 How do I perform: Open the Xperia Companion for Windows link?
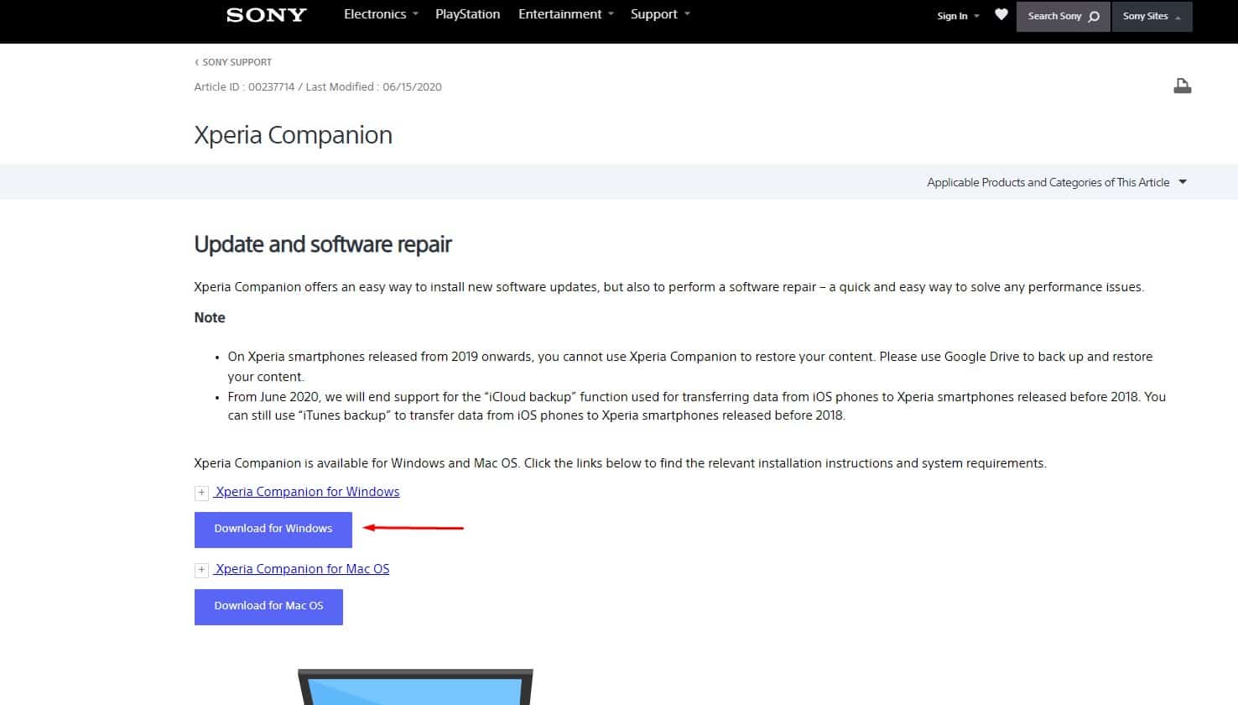tap(307, 492)
